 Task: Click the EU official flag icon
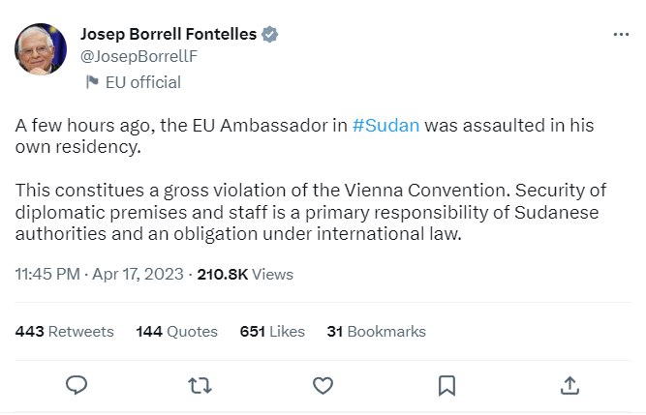pos(92,82)
